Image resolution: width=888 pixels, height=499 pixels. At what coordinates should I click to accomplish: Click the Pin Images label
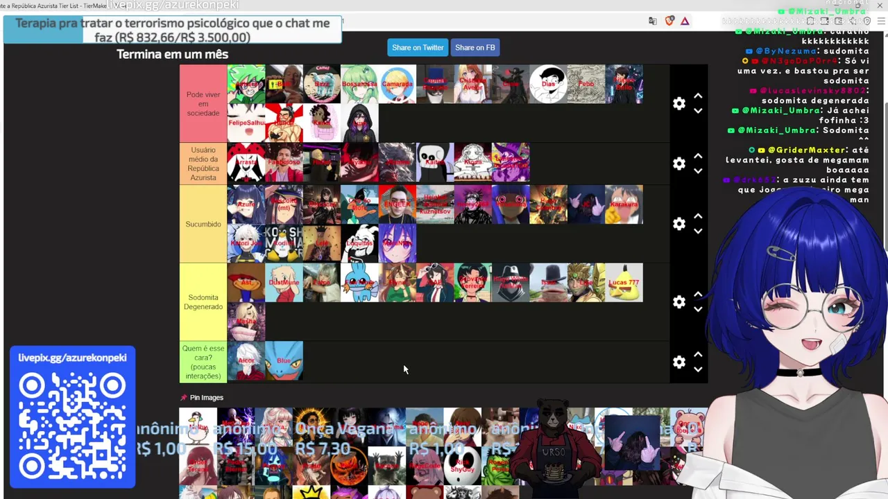click(x=207, y=398)
